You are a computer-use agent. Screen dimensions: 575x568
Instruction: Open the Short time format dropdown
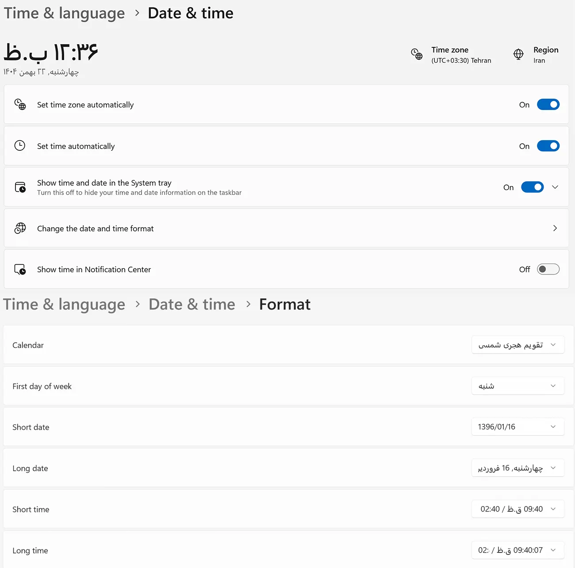(517, 509)
